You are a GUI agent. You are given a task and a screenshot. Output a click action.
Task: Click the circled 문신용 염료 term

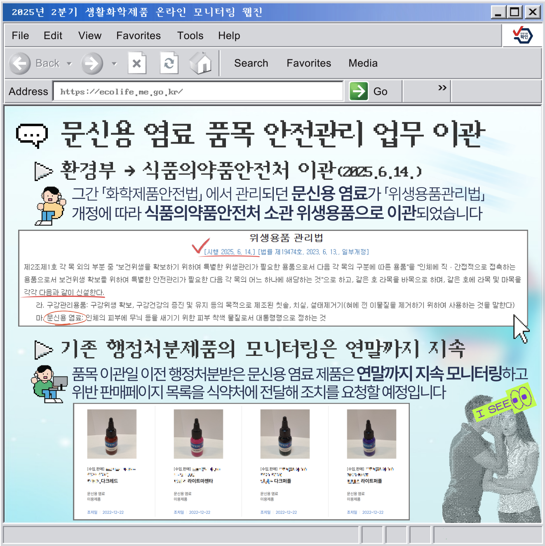65,318
